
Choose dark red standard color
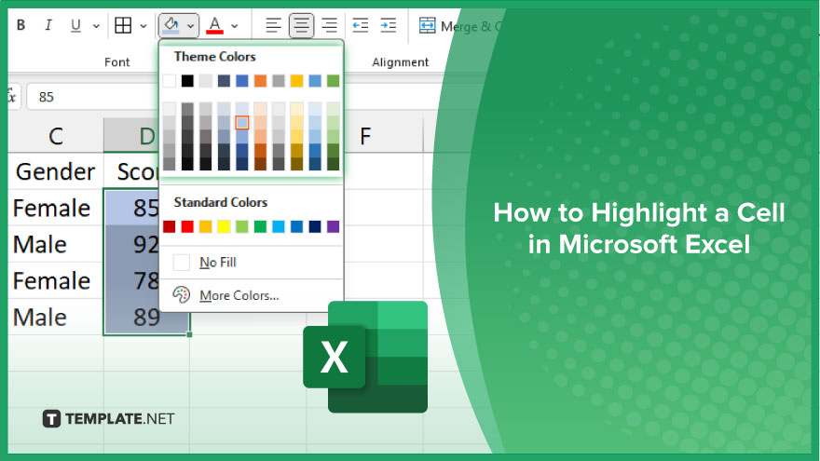(x=169, y=226)
